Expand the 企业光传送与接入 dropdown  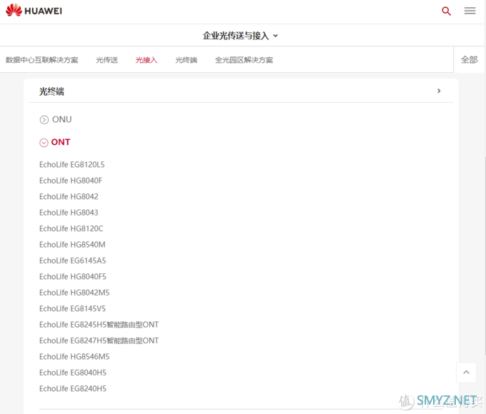pyautogui.click(x=240, y=36)
